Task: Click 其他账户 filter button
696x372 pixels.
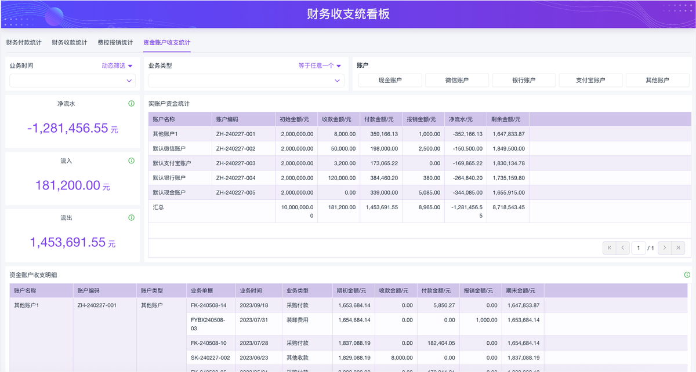Action: 657,81
